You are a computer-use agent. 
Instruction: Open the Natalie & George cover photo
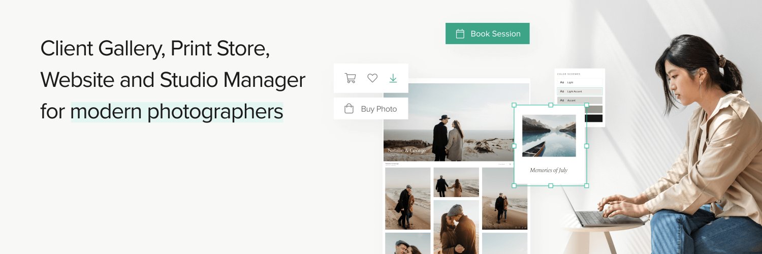tap(448, 122)
